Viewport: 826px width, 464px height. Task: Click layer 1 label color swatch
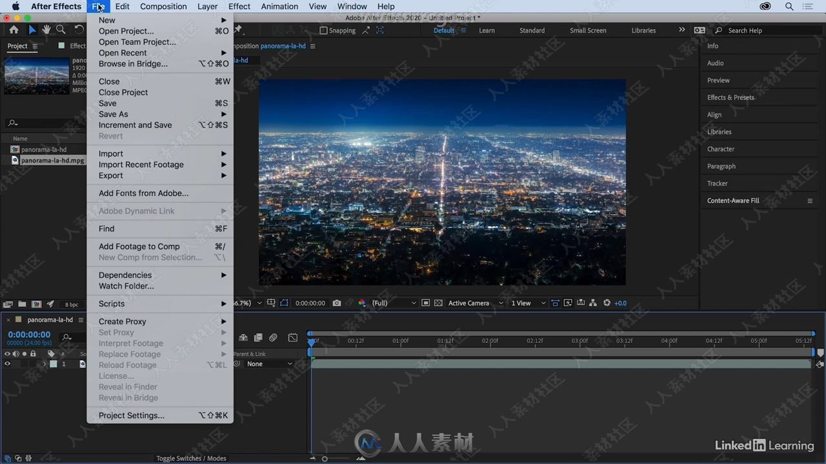click(x=54, y=364)
